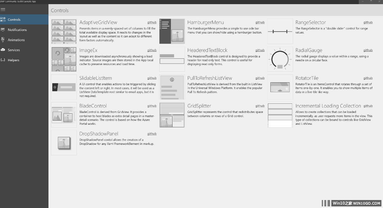The width and height of the screenshot is (383, 208).
Task: Open github link for DropShadowPanel
Action: pyautogui.click(x=152, y=134)
